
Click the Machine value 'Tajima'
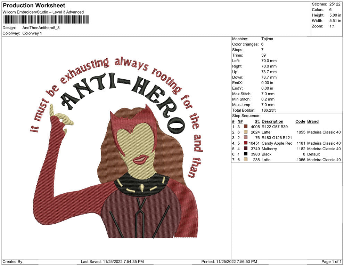[267, 39]
